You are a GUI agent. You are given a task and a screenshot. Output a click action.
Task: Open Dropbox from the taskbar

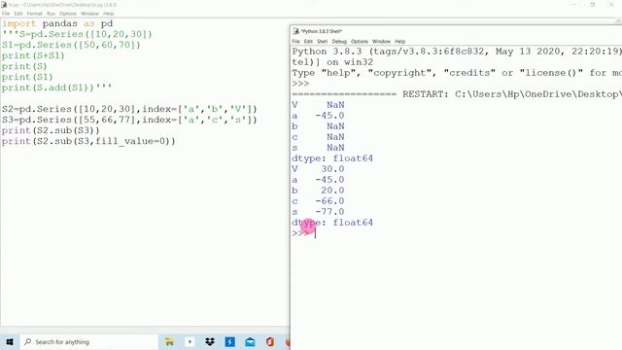point(210,341)
